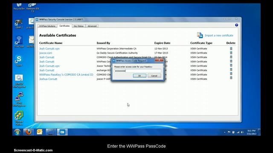
Task: Show hidden system tray icons
Action: tap(225, 132)
